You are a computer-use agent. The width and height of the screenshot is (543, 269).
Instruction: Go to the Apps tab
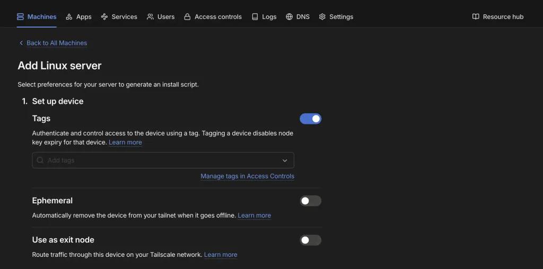point(78,16)
